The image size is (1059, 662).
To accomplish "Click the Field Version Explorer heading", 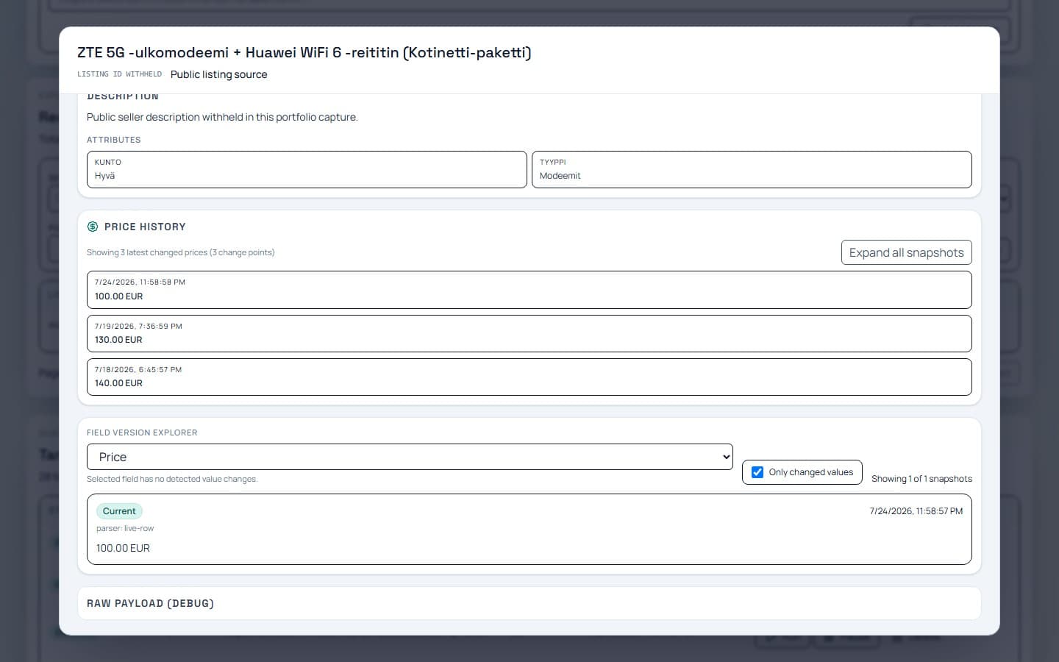I will click(x=142, y=433).
